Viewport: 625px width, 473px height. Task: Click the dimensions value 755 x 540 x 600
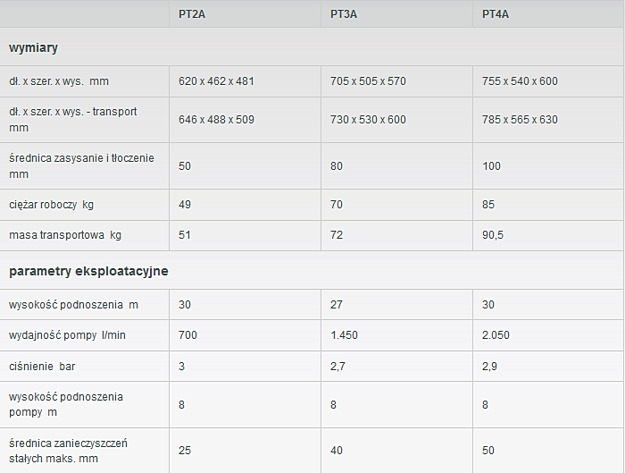tap(520, 81)
